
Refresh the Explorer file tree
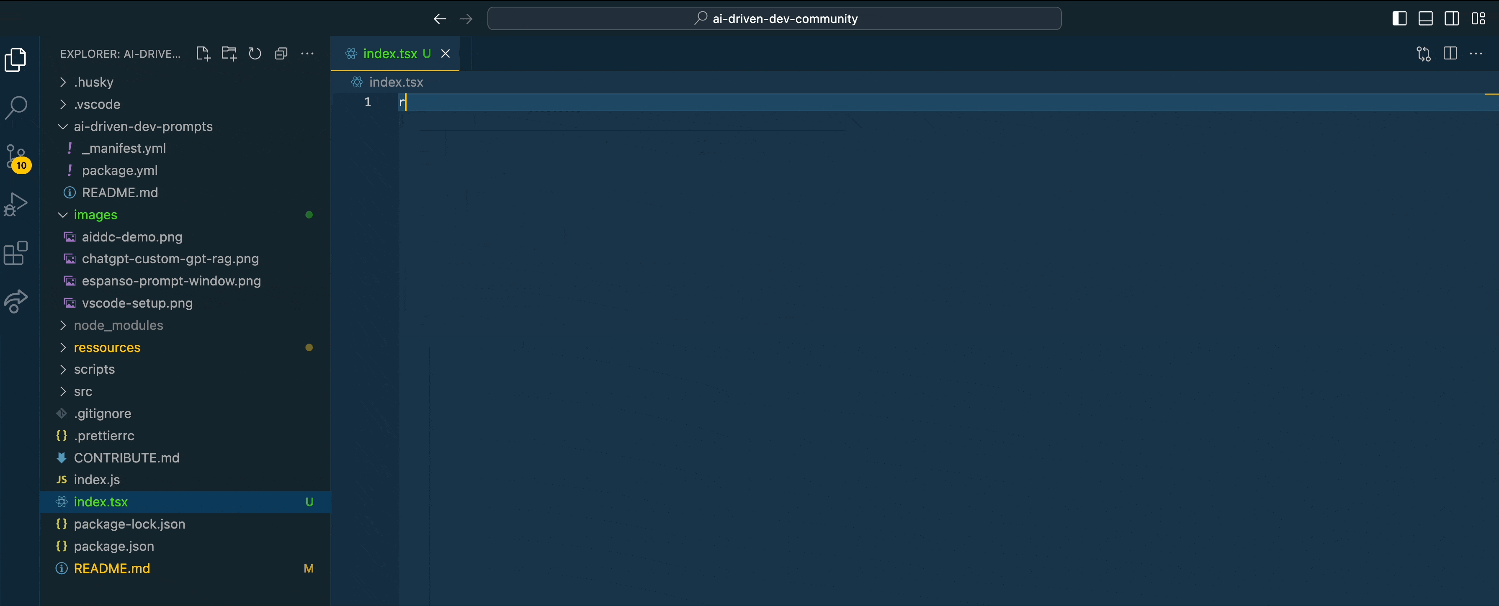[255, 54]
